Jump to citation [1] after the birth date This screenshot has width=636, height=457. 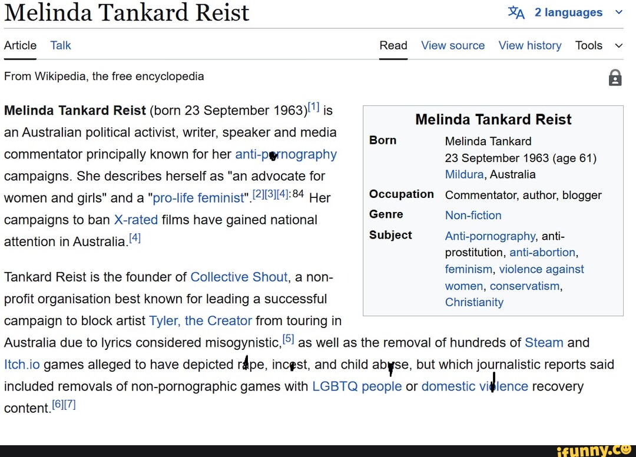point(313,107)
